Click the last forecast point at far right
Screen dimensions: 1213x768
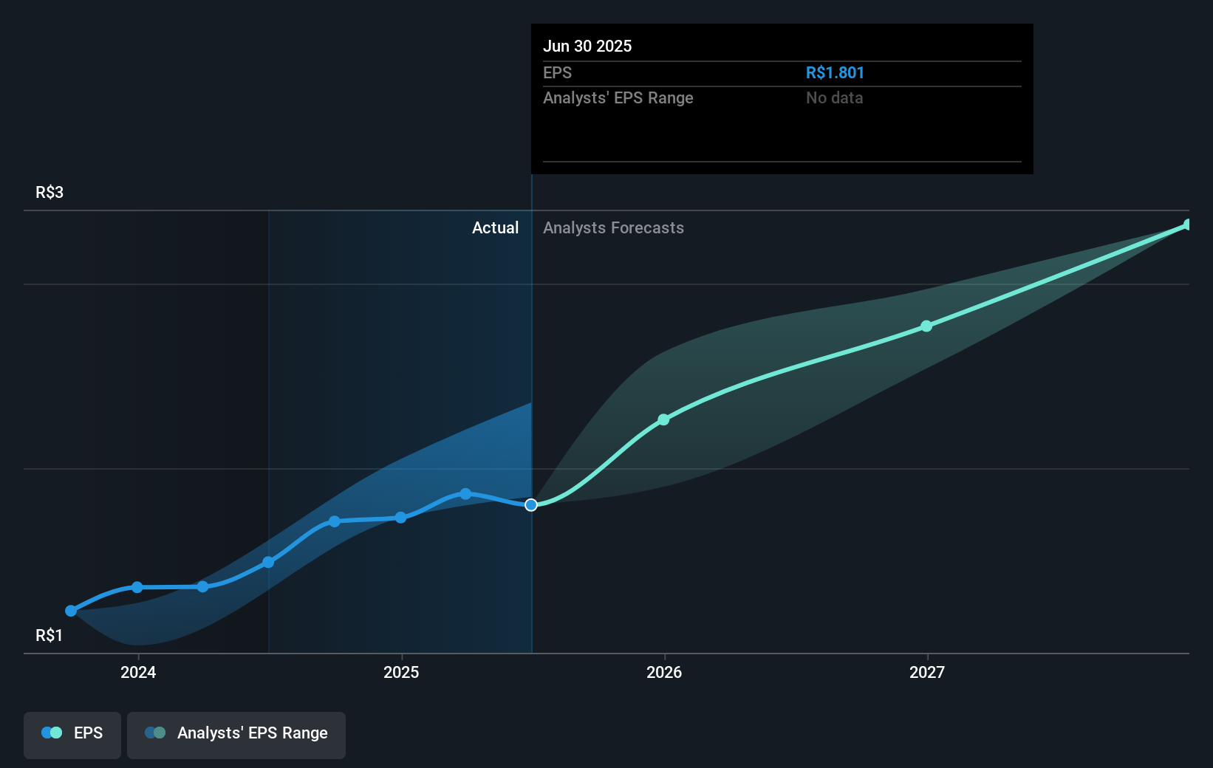(1187, 224)
